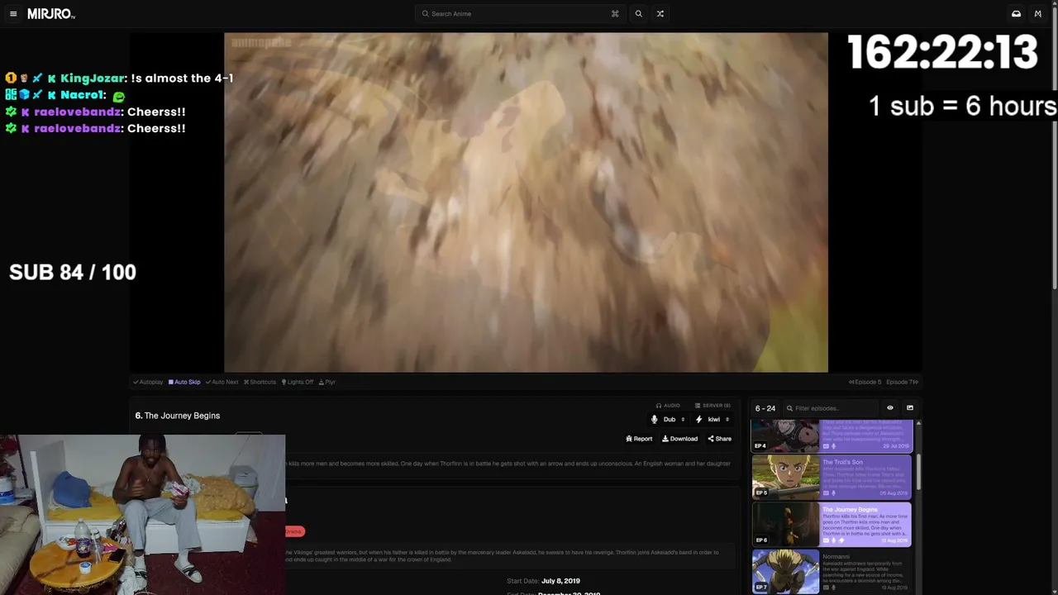This screenshot has height=595, width=1058.
Task: Open the inbox tray icon in header
Action: coord(1016,14)
